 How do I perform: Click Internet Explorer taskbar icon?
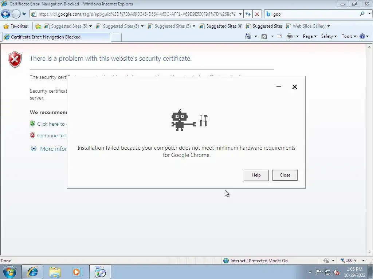[x=32, y=272]
